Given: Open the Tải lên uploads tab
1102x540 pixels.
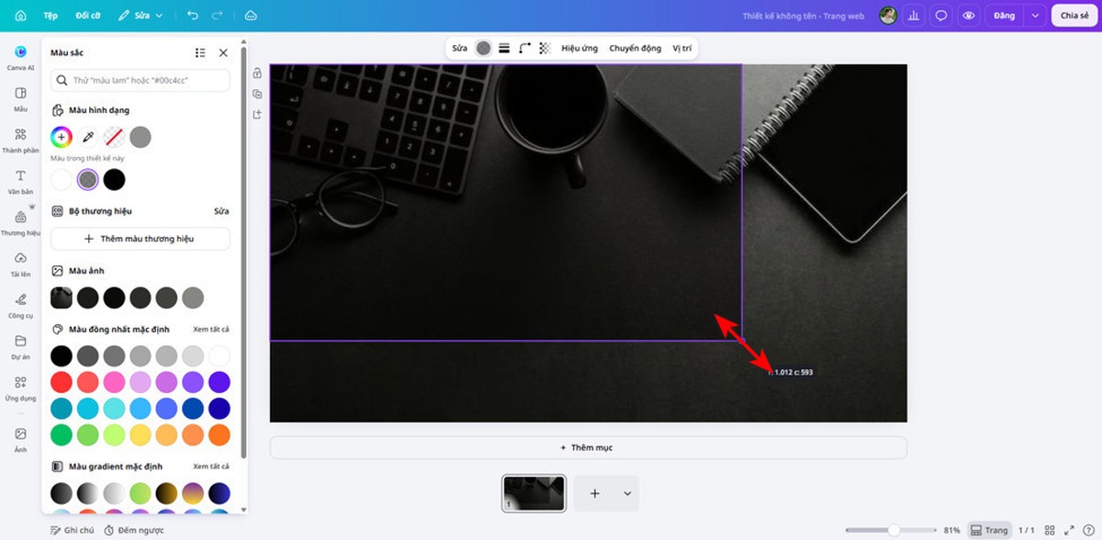Looking at the screenshot, I should (x=20, y=264).
